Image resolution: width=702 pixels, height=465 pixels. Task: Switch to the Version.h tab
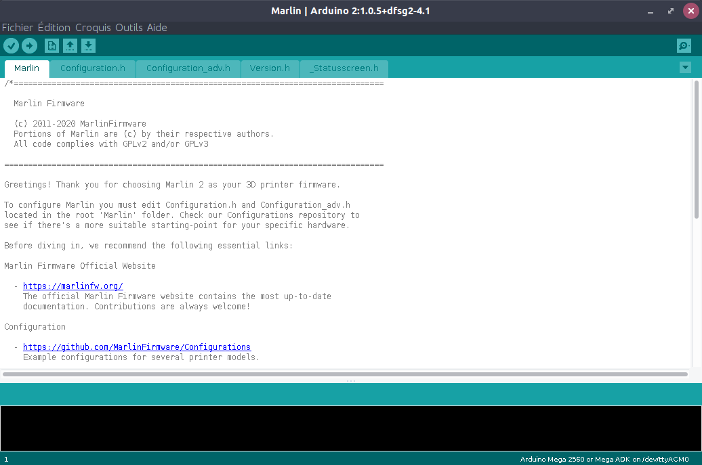click(x=270, y=68)
